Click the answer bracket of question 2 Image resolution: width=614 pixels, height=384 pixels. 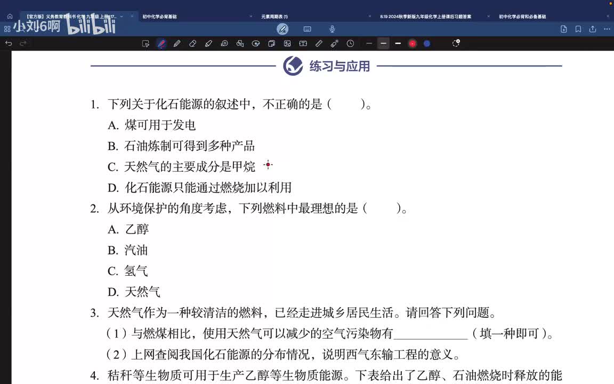point(382,209)
